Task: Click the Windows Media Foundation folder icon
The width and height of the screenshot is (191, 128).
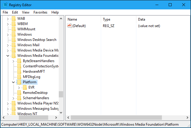Action: [14, 56]
